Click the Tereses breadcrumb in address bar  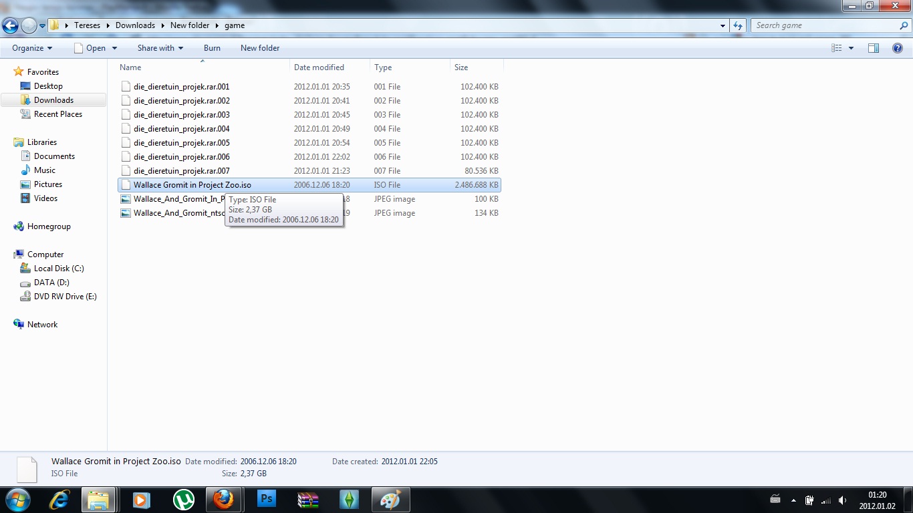[x=87, y=25]
